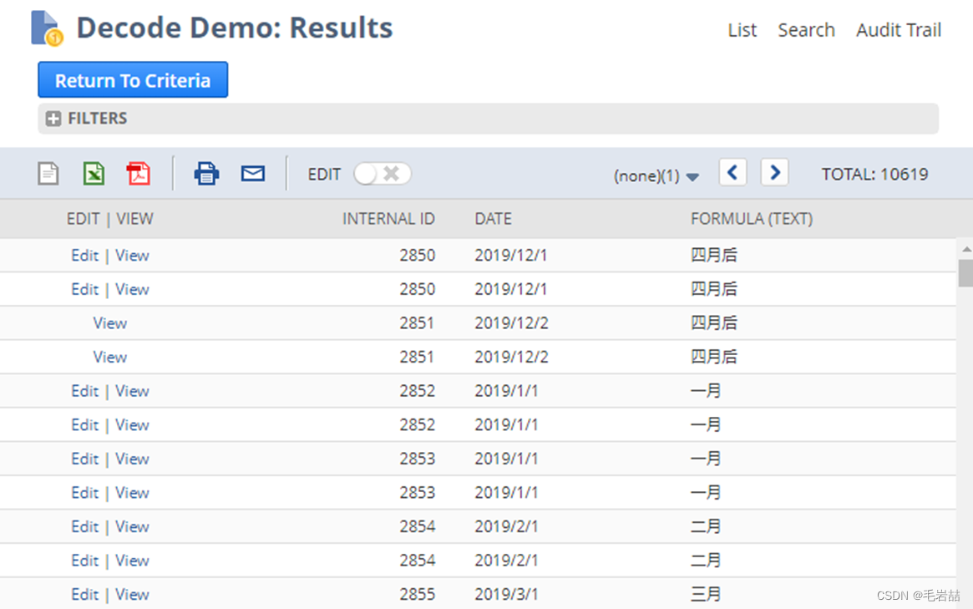Click View on the 2854 row
Screen dimensions: 973x609
point(132,526)
